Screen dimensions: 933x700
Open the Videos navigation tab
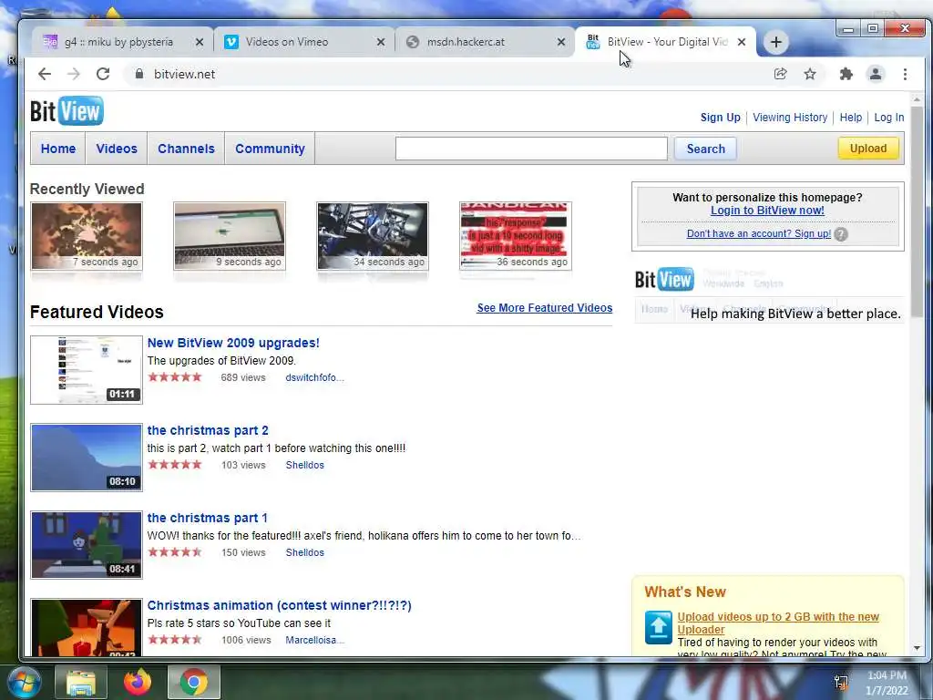pyautogui.click(x=117, y=149)
